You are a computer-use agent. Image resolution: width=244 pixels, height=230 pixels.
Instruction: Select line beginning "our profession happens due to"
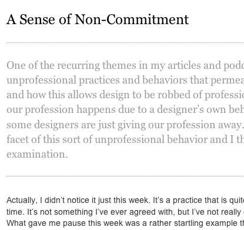coord(125,109)
